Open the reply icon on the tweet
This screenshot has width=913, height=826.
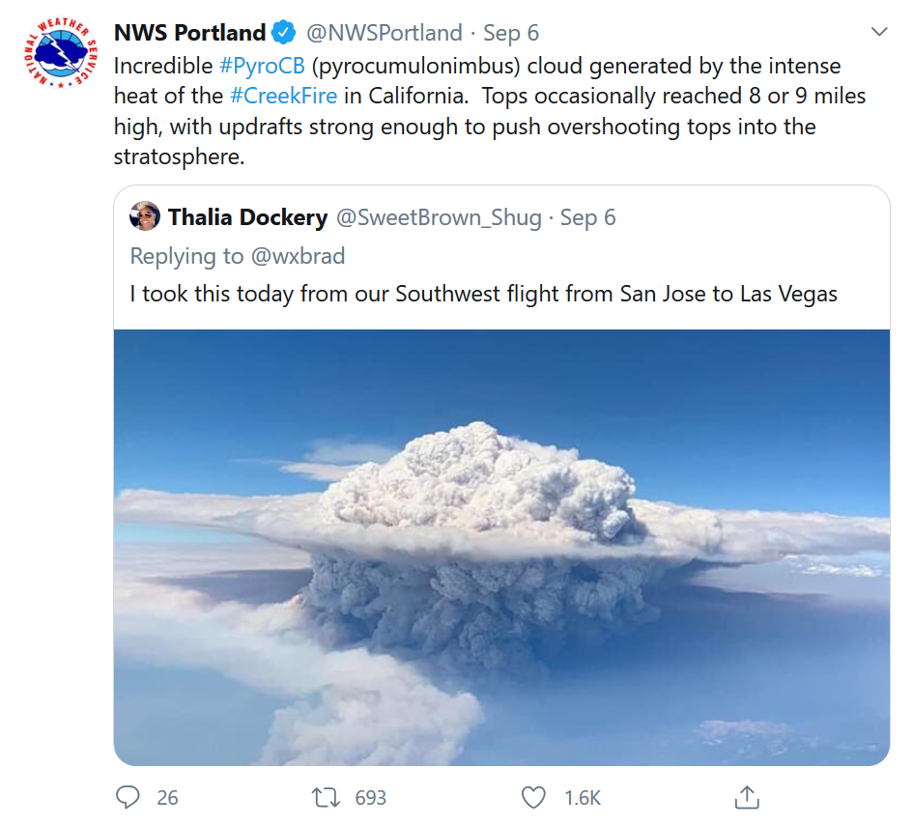click(x=128, y=797)
